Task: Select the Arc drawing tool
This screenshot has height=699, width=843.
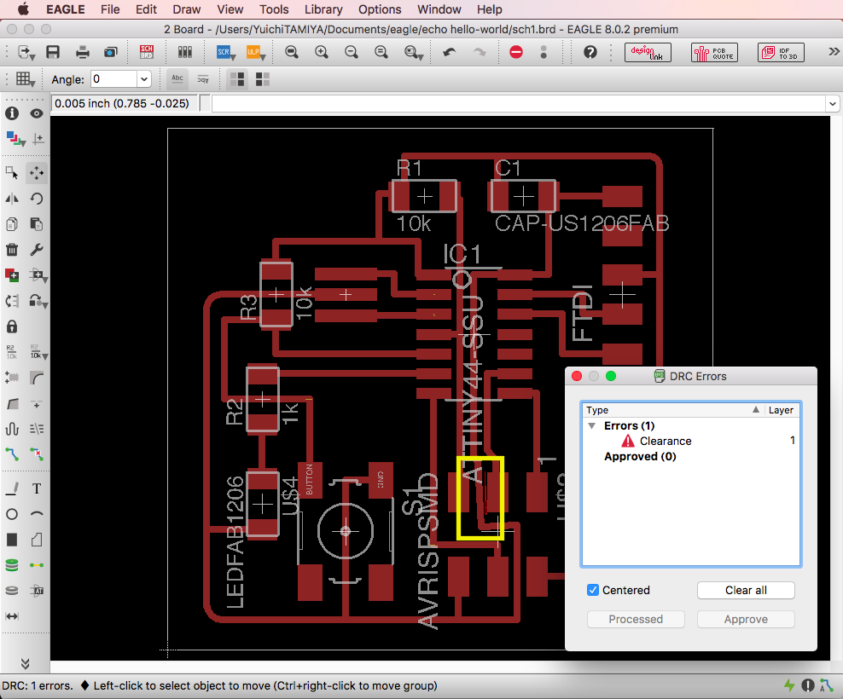Action: [x=37, y=514]
